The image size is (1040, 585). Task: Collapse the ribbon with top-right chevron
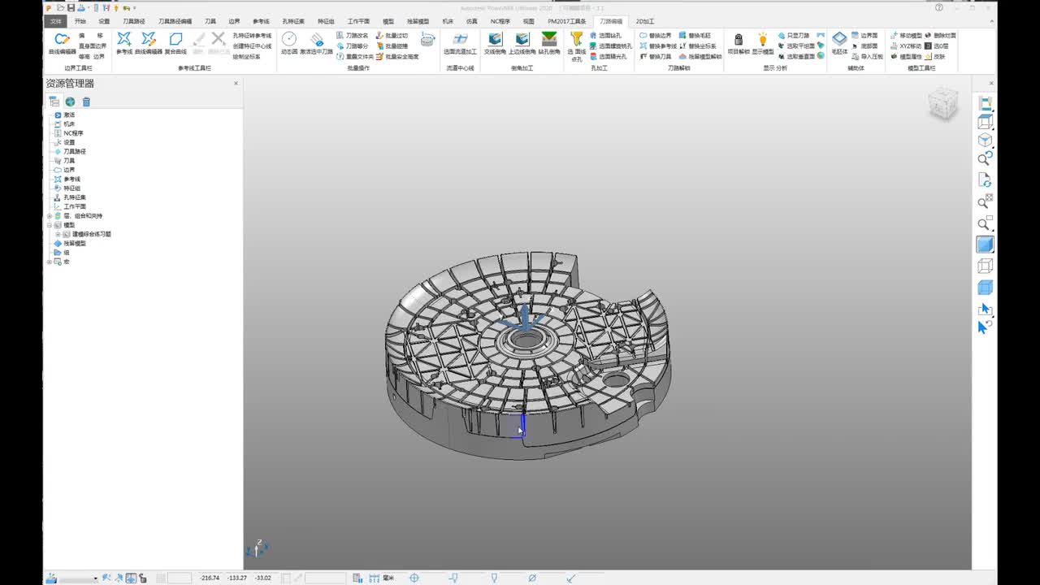(992, 22)
